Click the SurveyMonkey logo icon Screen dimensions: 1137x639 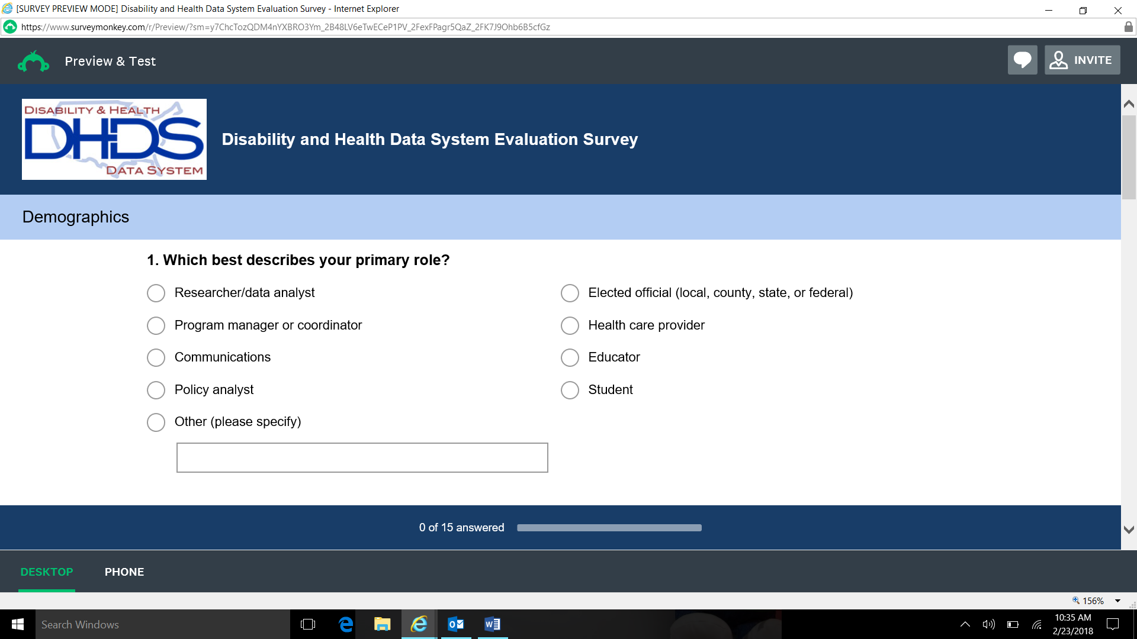[x=33, y=62]
